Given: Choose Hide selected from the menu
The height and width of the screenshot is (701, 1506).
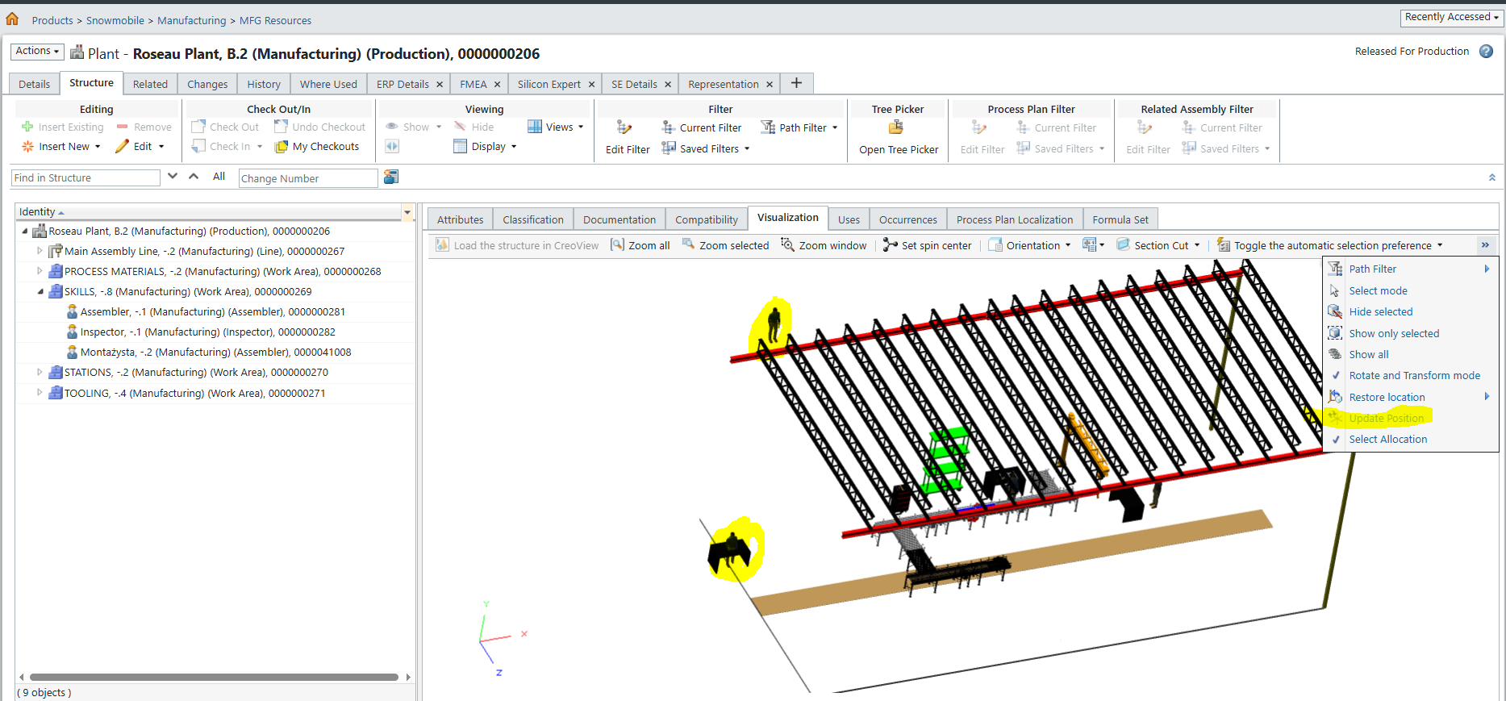Looking at the screenshot, I should (x=1380, y=312).
